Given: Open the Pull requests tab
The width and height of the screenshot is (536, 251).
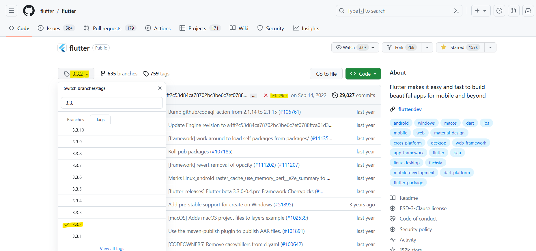Looking at the screenshot, I should coord(110,28).
